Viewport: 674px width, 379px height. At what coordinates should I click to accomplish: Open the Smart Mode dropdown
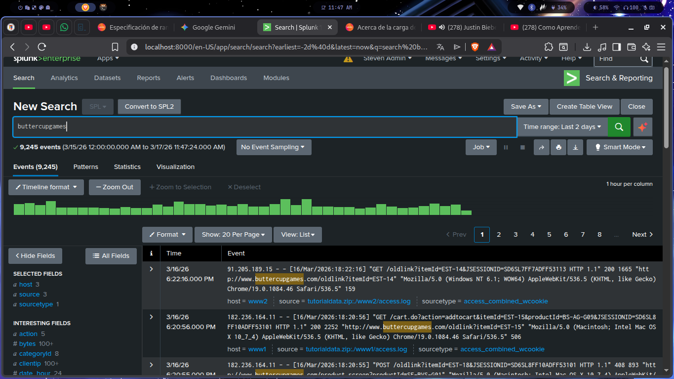coord(620,147)
